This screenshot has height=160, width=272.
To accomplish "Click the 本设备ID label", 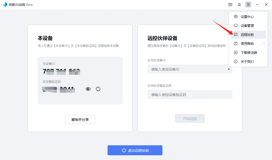I will [x=49, y=64].
